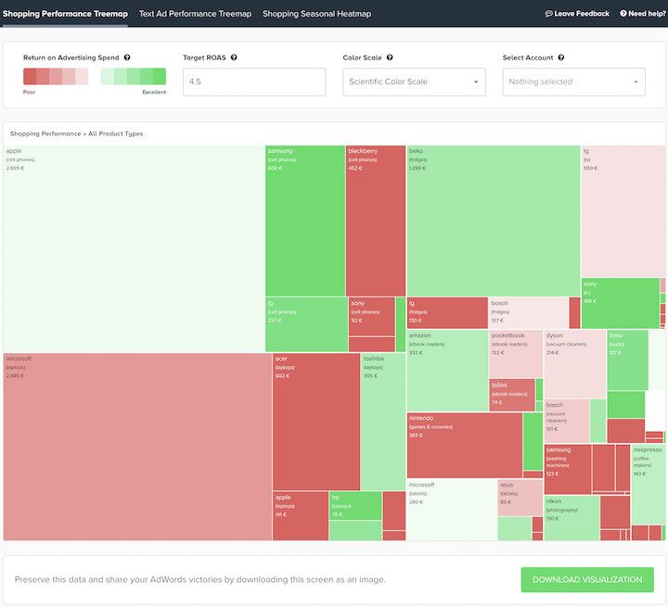Select the apple laptops 141 € tile
Viewport: 668px width, 607px height.
301,516
